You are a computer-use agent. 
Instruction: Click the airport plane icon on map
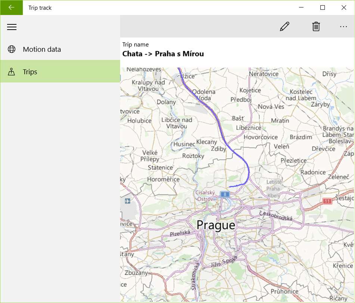(127, 201)
